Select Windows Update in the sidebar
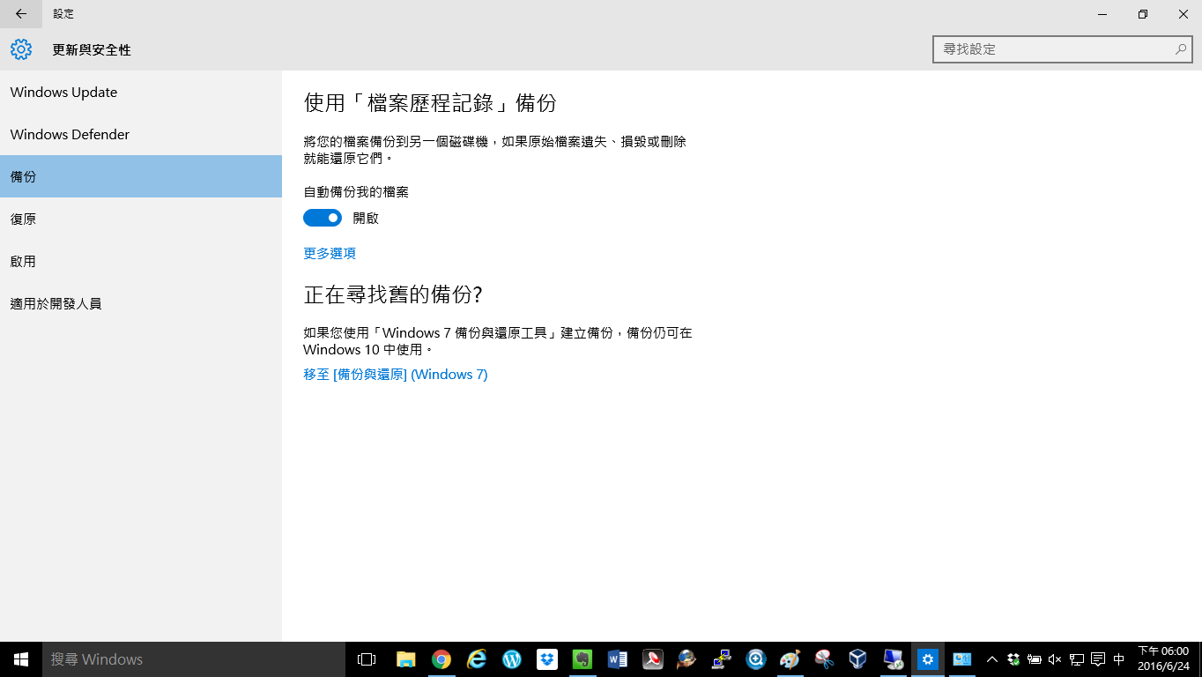The width and height of the screenshot is (1202, 677). point(141,92)
